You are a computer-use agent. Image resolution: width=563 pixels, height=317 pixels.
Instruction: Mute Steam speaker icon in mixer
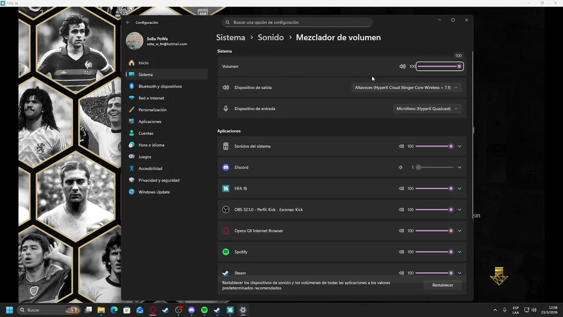coord(401,273)
